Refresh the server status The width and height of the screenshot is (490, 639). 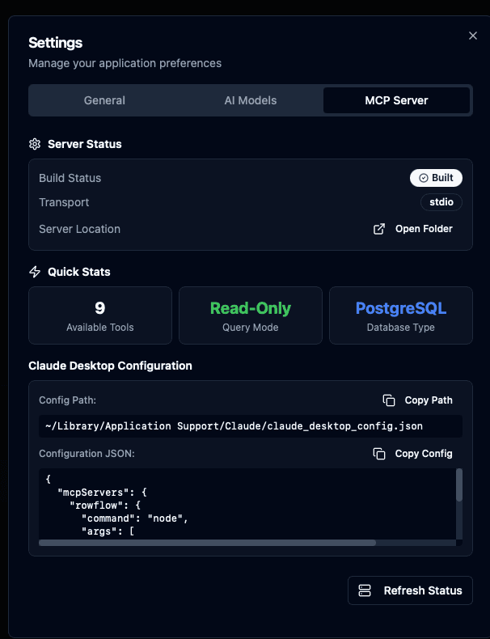click(x=410, y=590)
